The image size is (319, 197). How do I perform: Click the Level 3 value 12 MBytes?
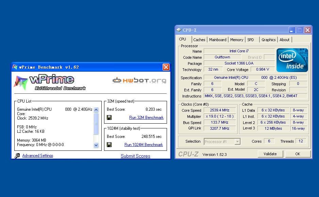(273, 128)
